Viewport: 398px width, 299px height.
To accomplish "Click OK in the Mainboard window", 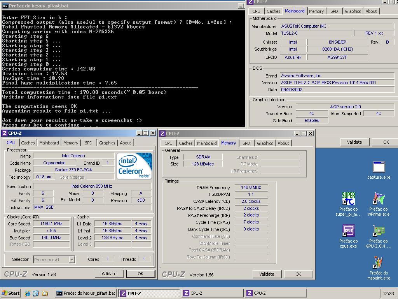I will 386,142.
